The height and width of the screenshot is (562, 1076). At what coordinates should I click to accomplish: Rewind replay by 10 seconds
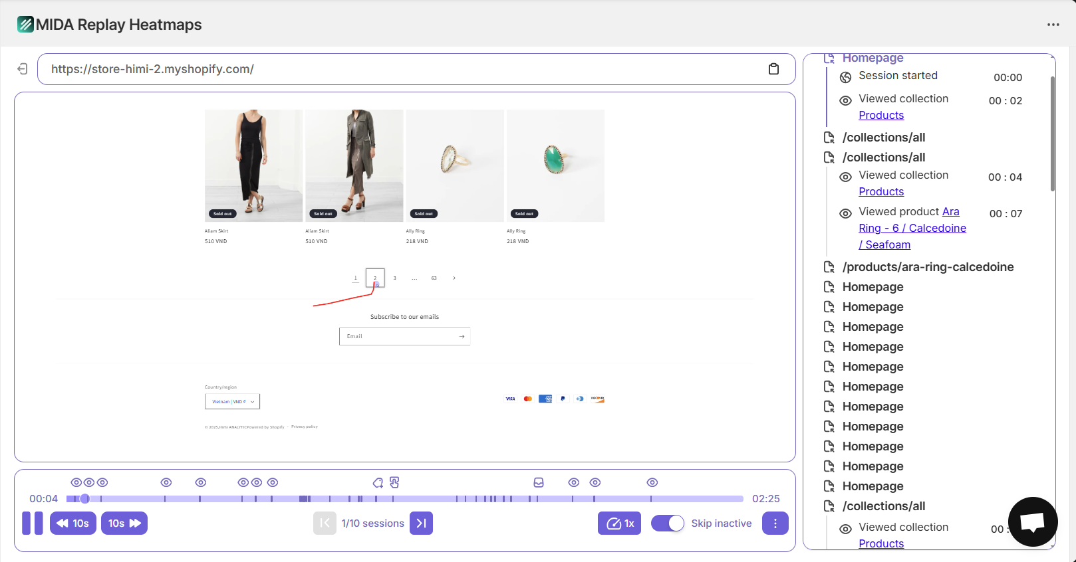click(x=73, y=523)
